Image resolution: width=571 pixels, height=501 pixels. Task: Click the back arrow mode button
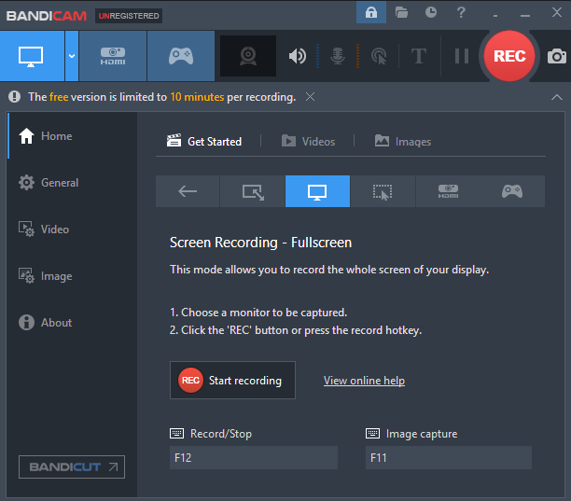188,191
